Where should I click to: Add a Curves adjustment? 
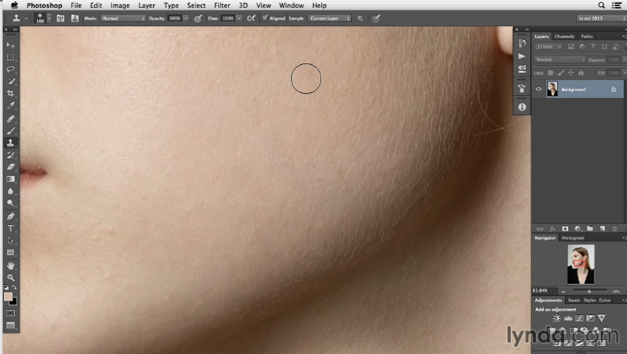click(579, 319)
